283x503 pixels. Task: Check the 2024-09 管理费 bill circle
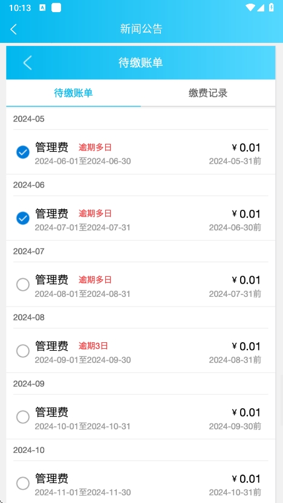(x=23, y=417)
